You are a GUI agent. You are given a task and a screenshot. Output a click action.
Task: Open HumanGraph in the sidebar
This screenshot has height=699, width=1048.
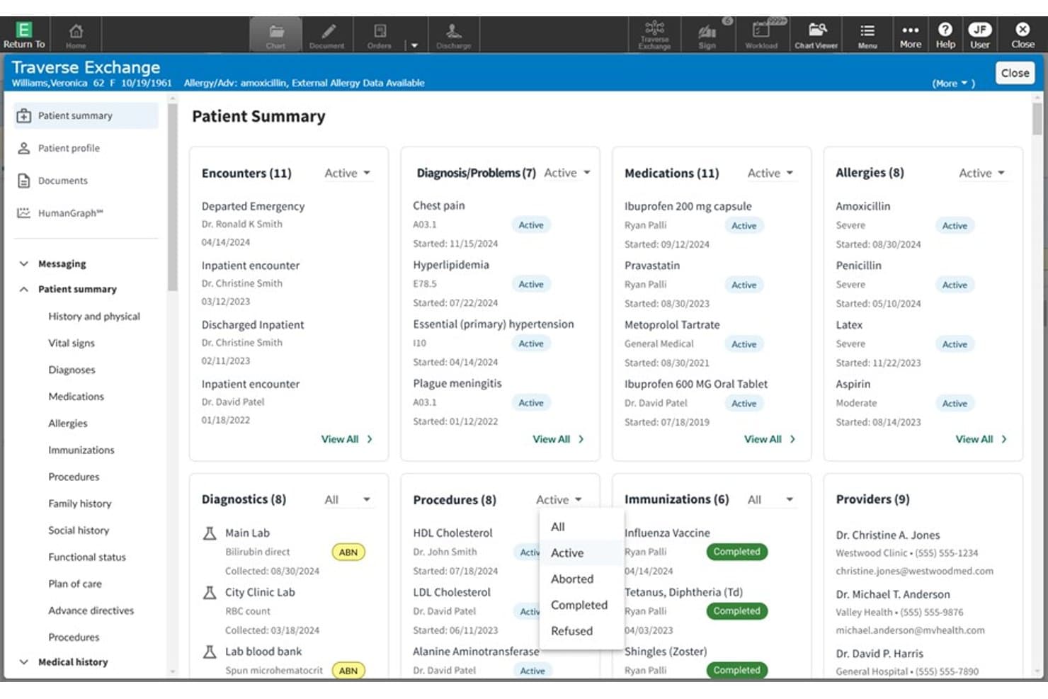86,212
